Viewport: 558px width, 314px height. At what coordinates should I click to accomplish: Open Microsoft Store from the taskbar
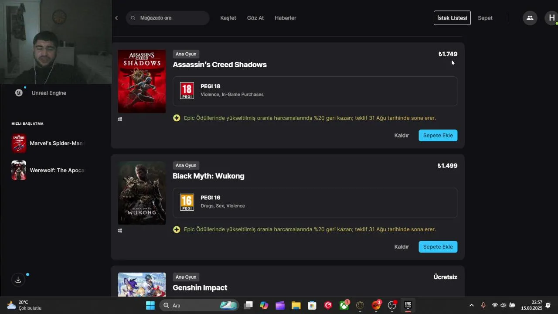click(x=312, y=305)
